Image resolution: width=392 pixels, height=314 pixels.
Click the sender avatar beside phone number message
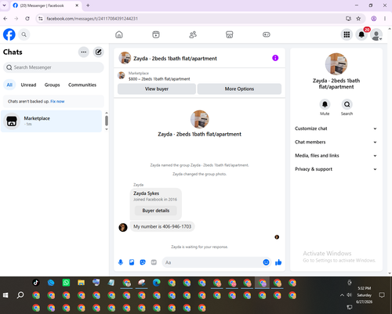(x=123, y=227)
